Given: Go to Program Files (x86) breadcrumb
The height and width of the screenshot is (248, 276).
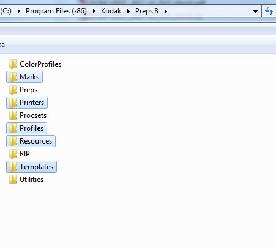Looking at the screenshot, I should click(x=56, y=11).
